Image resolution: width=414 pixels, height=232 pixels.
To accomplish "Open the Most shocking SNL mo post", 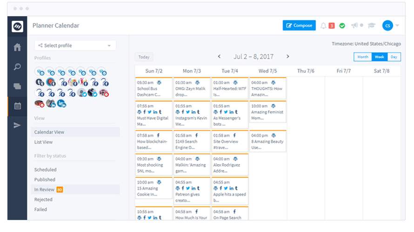I will [x=154, y=165].
